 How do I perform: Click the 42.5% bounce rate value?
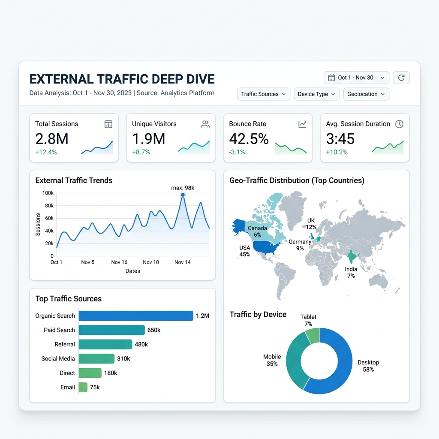pyautogui.click(x=249, y=139)
